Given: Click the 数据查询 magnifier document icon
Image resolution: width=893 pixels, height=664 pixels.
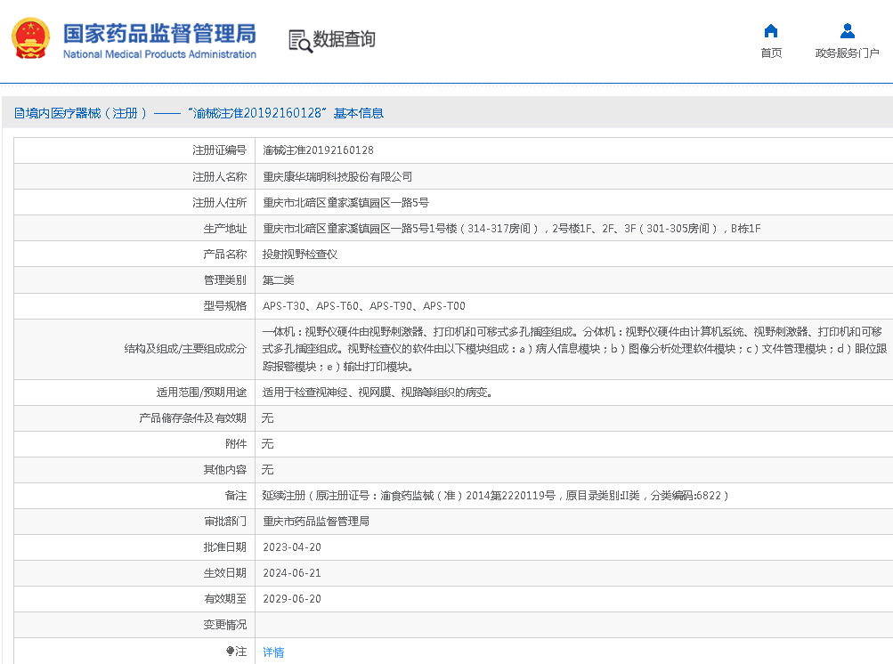Looking at the screenshot, I should [x=300, y=40].
